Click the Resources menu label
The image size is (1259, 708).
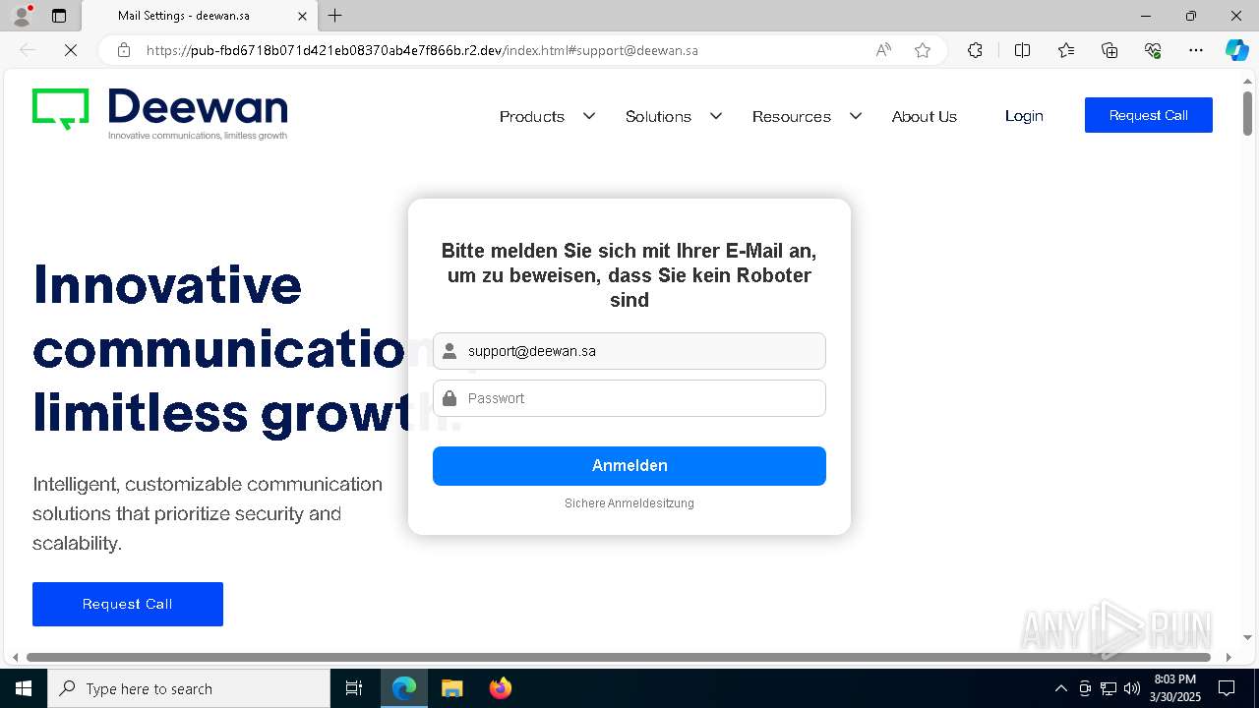point(792,116)
